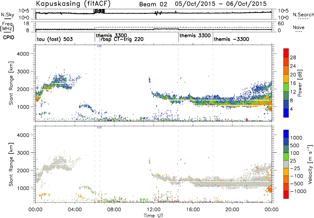Click the red top segment of Power colorbar
The height and width of the screenshot is (218, 314).
coord(286,53)
